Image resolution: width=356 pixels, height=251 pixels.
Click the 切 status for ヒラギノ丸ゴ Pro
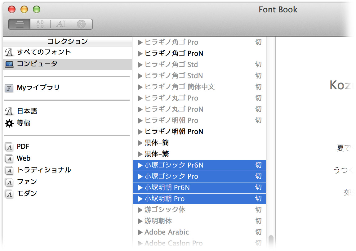[x=258, y=98]
